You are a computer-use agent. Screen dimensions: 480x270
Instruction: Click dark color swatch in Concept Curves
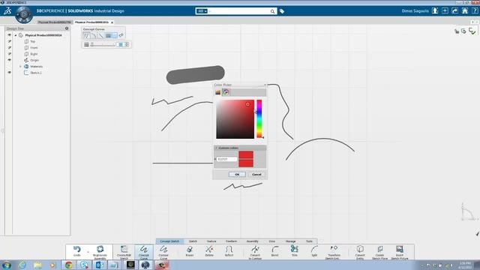click(108, 35)
